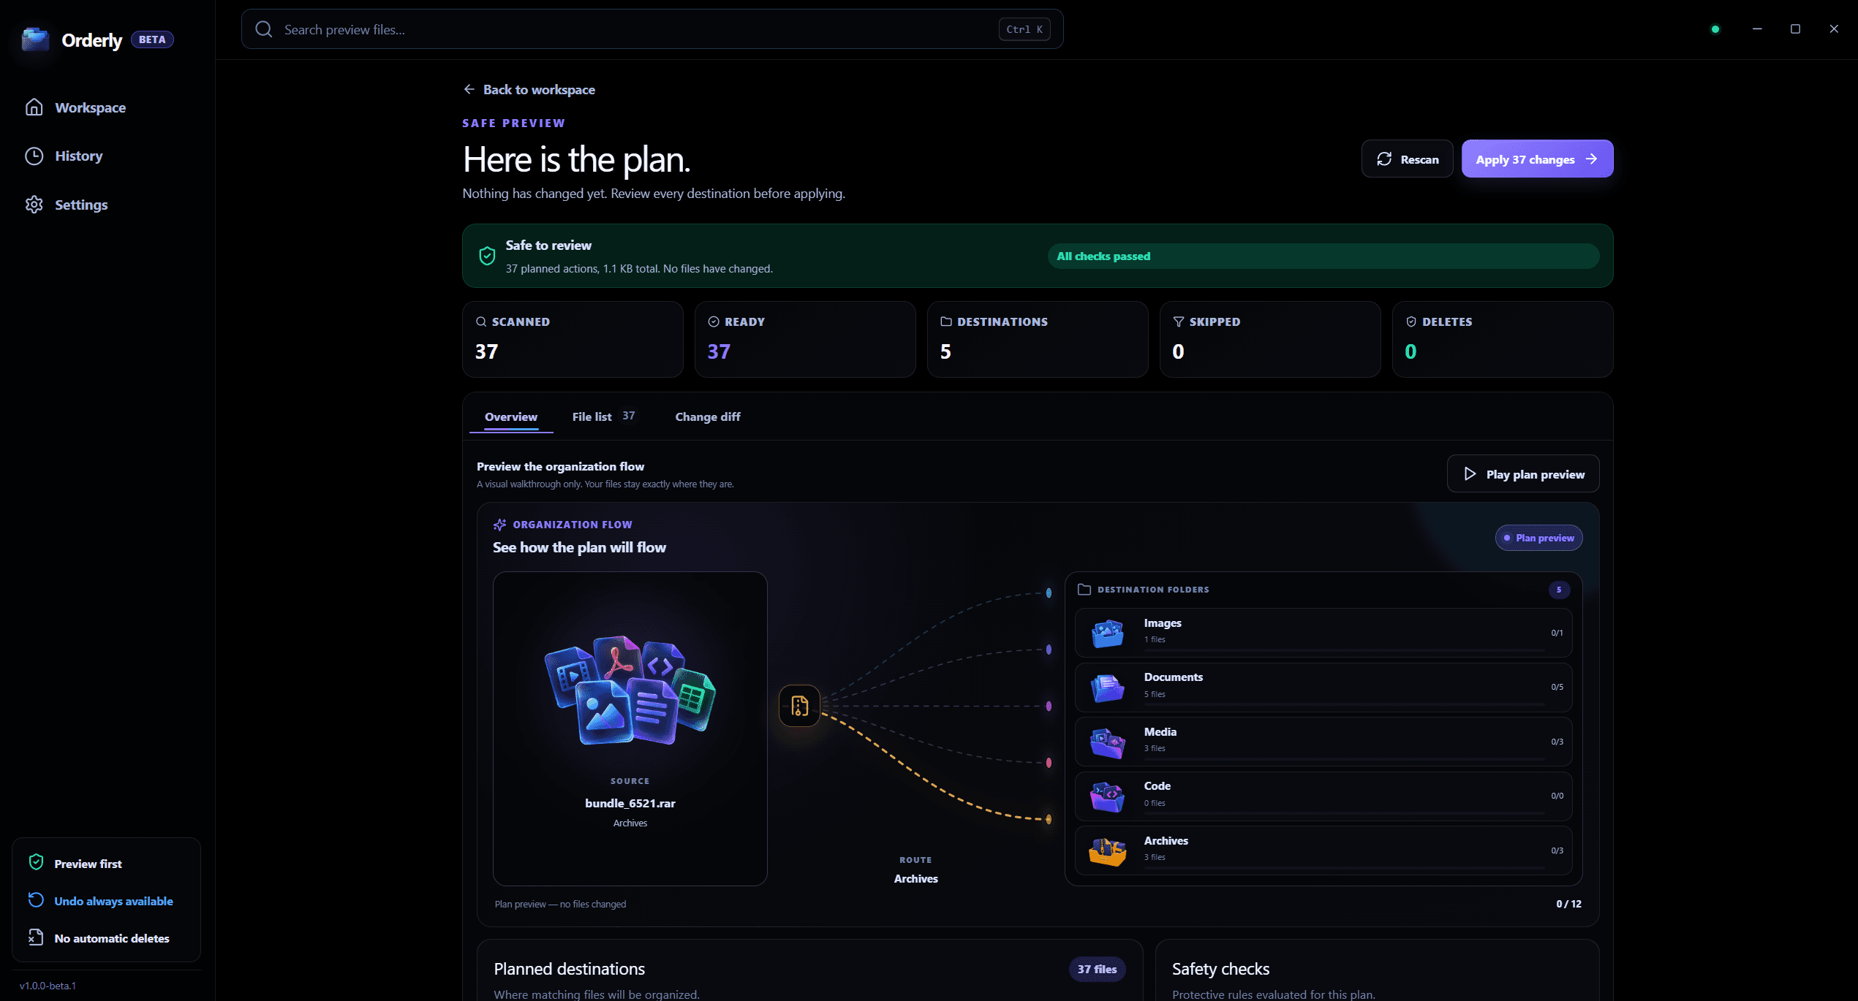
Task: Click the Rescan button
Action: click(1407, 159)
